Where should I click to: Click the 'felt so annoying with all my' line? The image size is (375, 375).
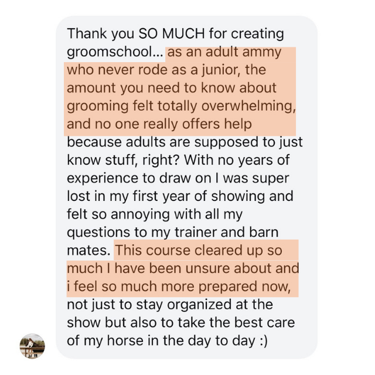pyautogui.click(x=155, y=214)
